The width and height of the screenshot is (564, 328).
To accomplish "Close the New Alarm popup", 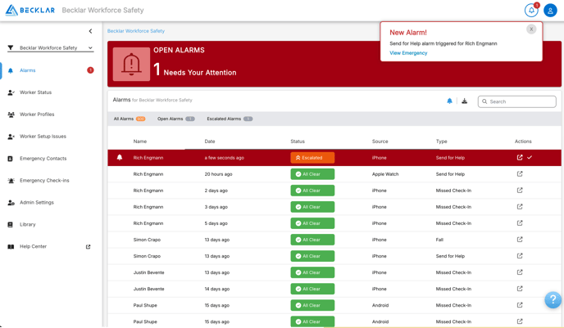I will tap(531, 29).
